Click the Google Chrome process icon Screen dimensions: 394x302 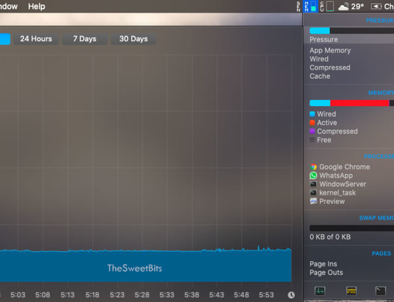(314, 167)
